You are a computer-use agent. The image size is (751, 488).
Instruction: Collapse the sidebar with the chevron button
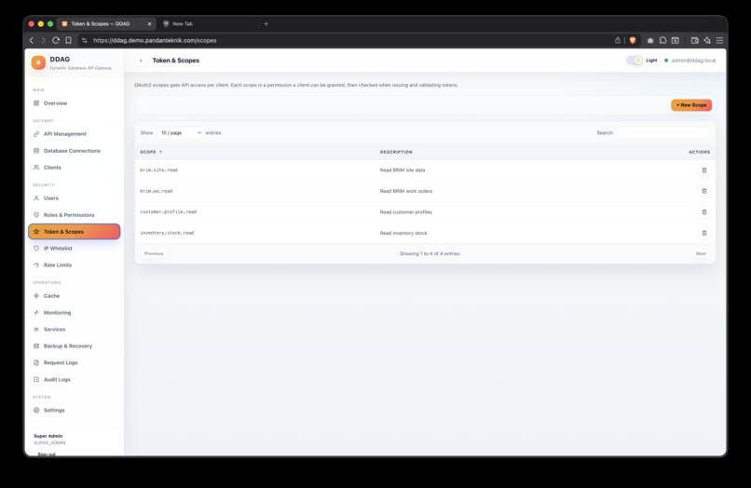[141, 61]
